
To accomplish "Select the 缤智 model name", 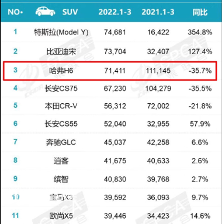I will coord(61,179).
